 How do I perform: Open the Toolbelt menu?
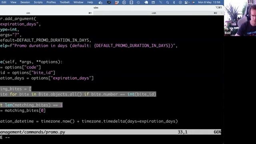click(64, 2)
